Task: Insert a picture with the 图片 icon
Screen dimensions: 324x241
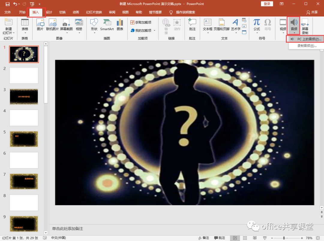Action: [40, 22]
